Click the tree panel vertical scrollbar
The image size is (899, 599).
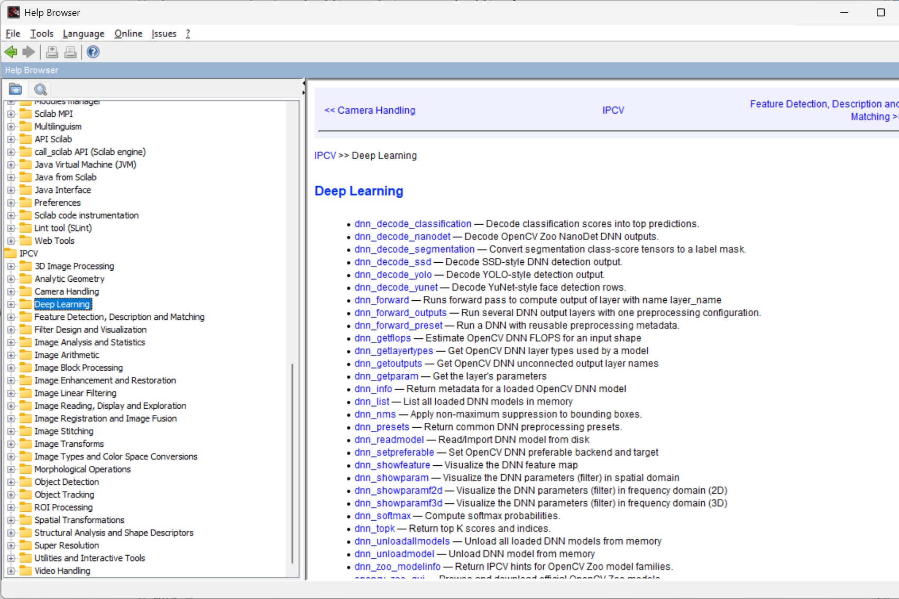click(x=292, y=463)
